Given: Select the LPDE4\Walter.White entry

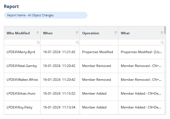Looking at the screenshot, I should click(22, 80).
